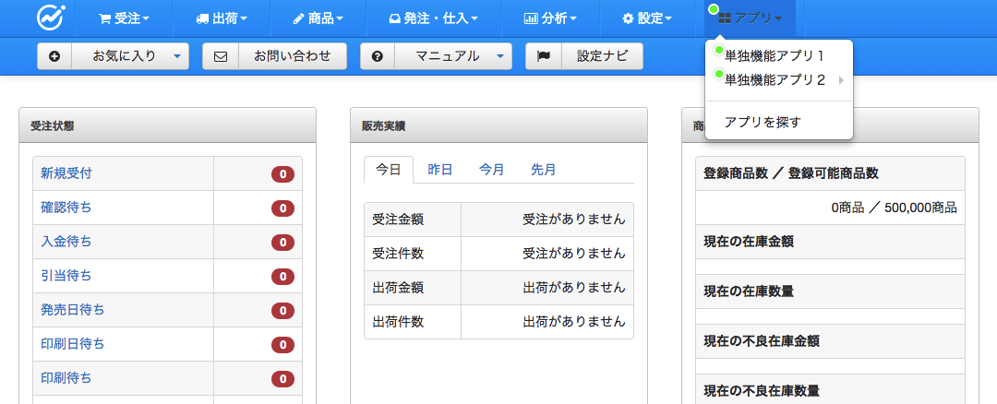This screenshot has width=997, height=404.
Task: Click the plus icon beside お気に入り
Action: (x=54, y=56)
